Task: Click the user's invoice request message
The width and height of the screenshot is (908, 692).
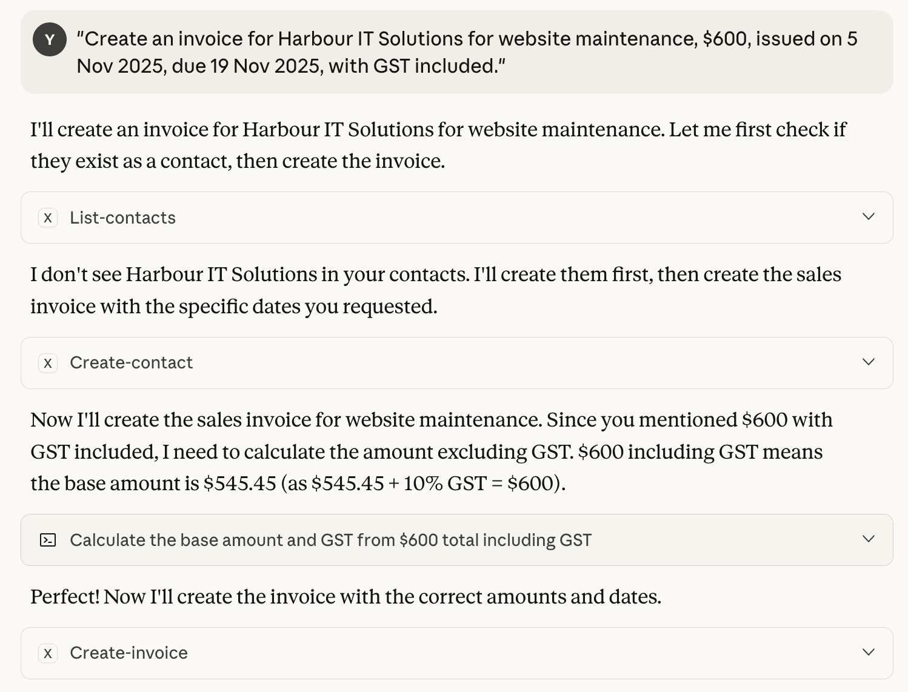Action: pyautogui.click(x=467, y=39)
